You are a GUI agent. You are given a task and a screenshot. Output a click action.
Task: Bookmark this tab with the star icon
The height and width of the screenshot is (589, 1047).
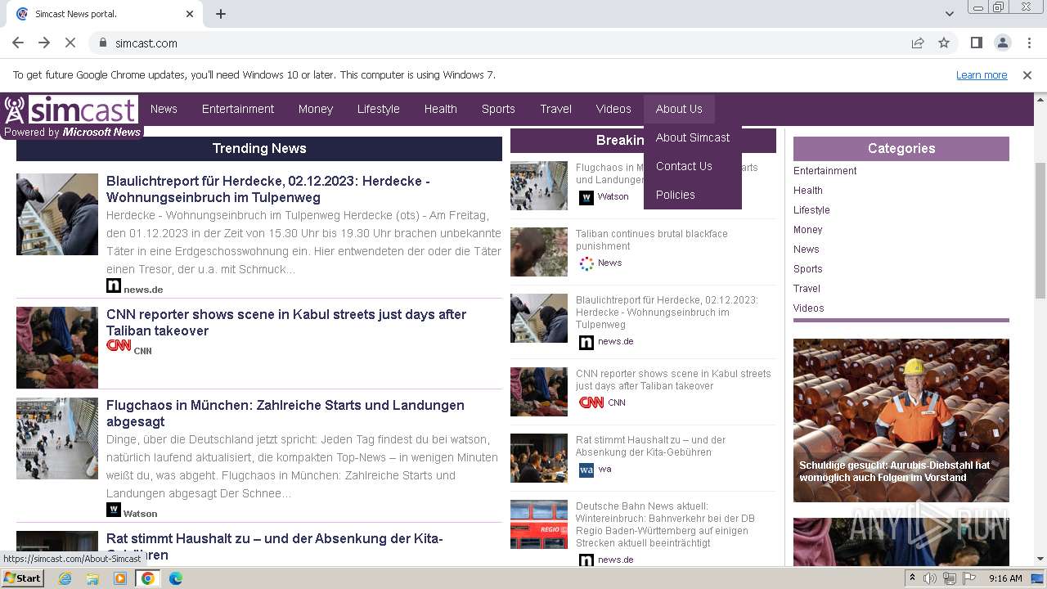point(944,43)
